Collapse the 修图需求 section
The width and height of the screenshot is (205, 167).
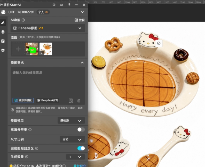click(x=82, y=63)
